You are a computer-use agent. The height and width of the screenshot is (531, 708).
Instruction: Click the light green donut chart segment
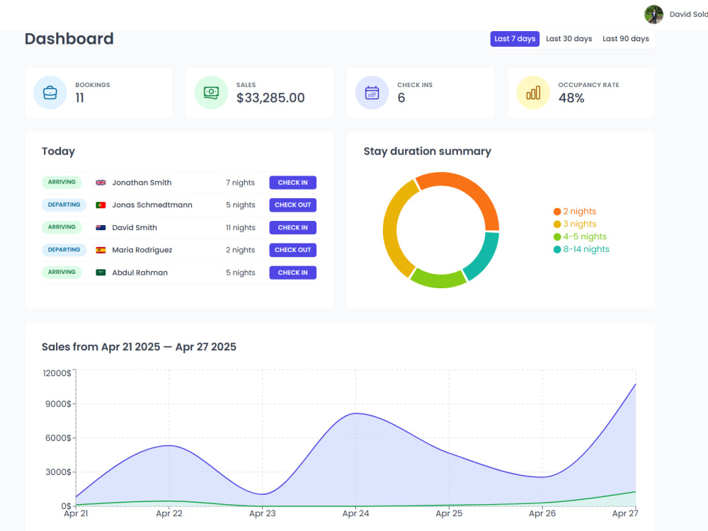pyautogui.click(x=438, y=280)
